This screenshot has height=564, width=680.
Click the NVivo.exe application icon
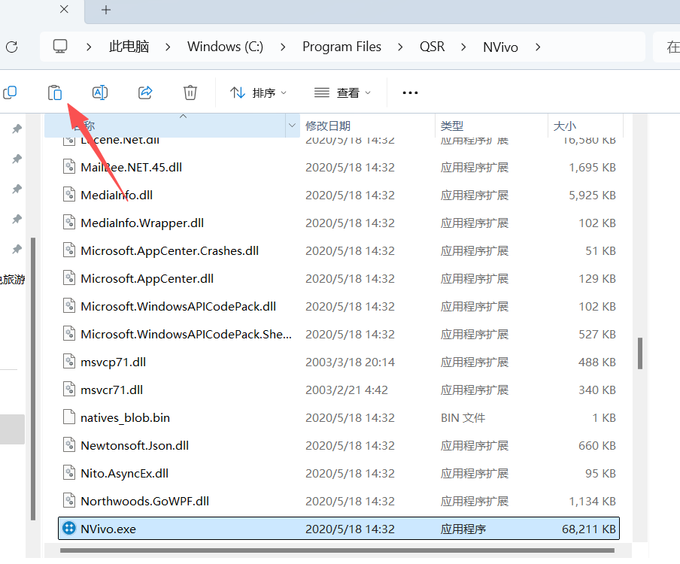69,529
